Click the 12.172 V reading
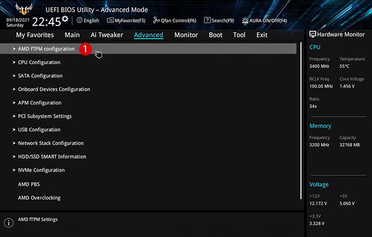 [318, 203]
